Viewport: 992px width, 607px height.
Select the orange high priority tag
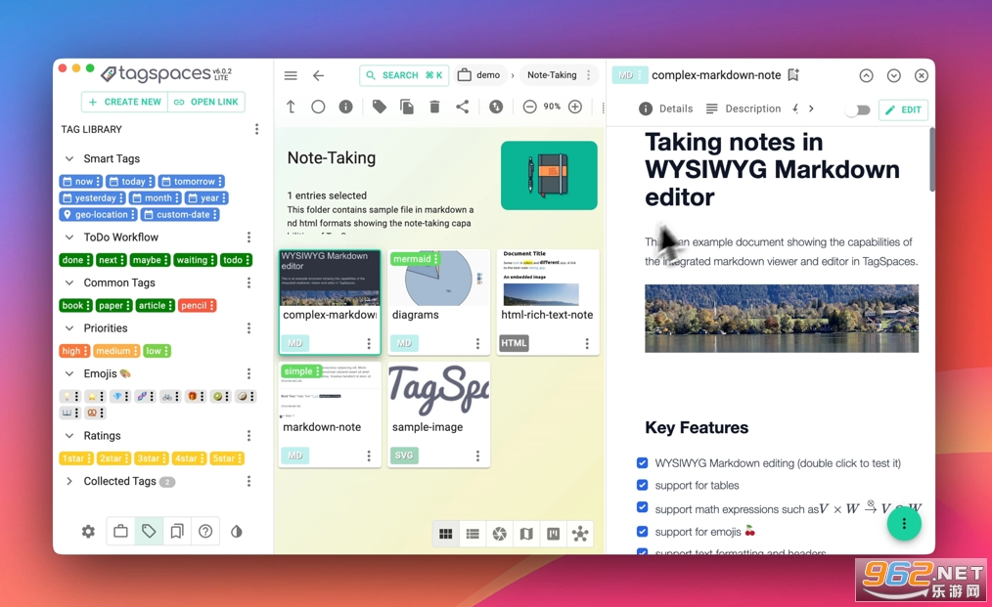[74, 351]
